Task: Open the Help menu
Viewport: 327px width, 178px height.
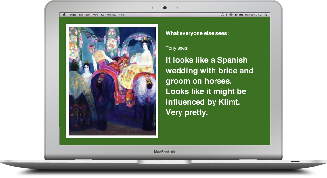Action: (x=121, y=15)
